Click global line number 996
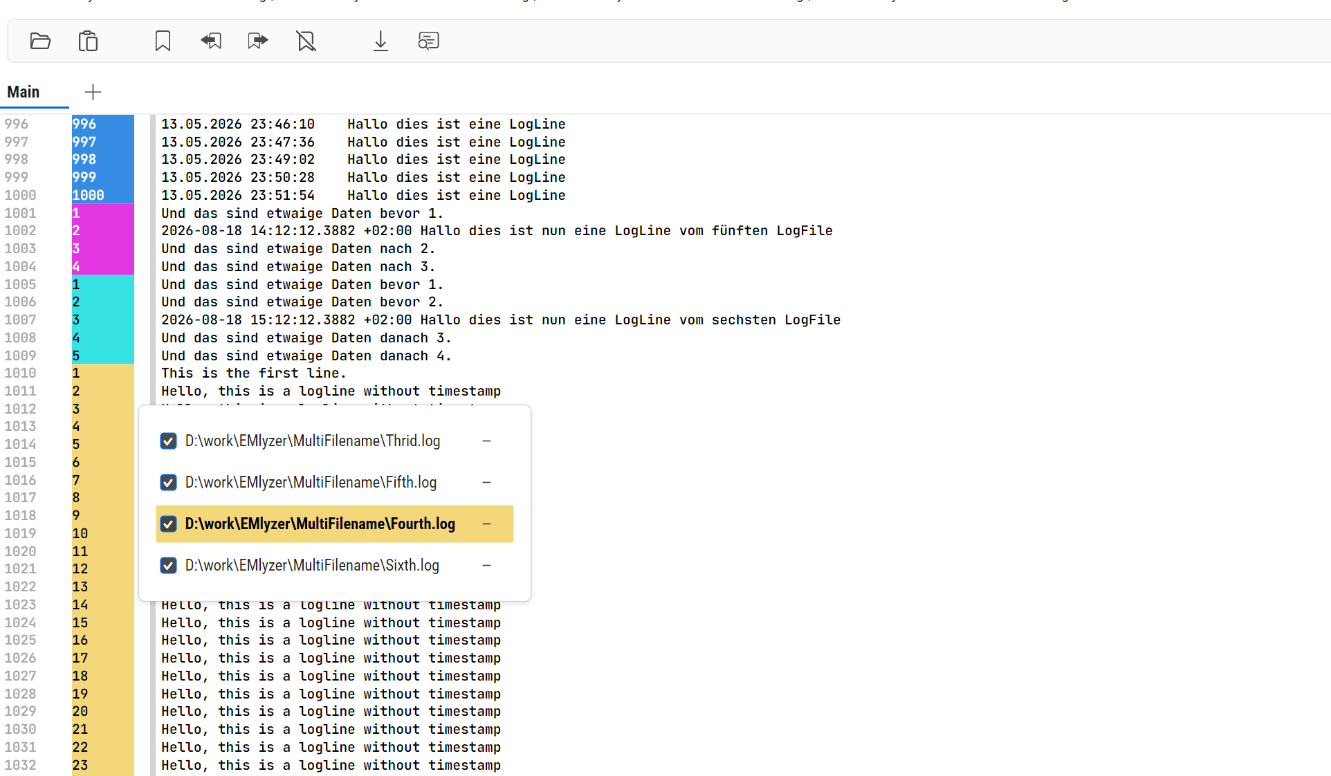The width and height of the screenshot is (1331, 776). tap(17, 124)
